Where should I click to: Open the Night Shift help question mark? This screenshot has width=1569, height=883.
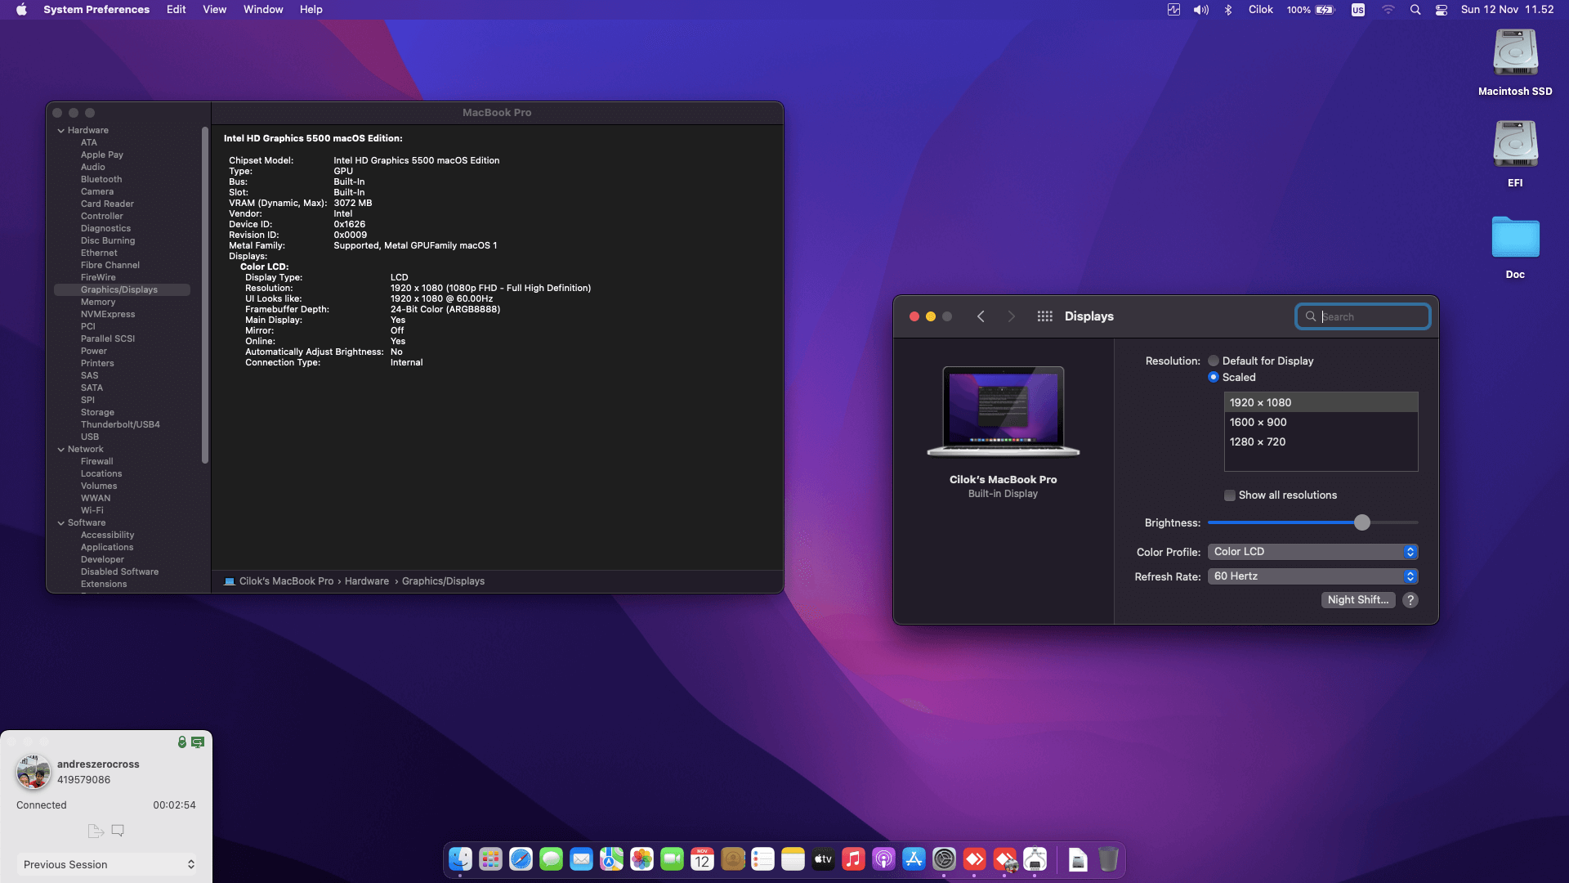[x=1410, y=600]
